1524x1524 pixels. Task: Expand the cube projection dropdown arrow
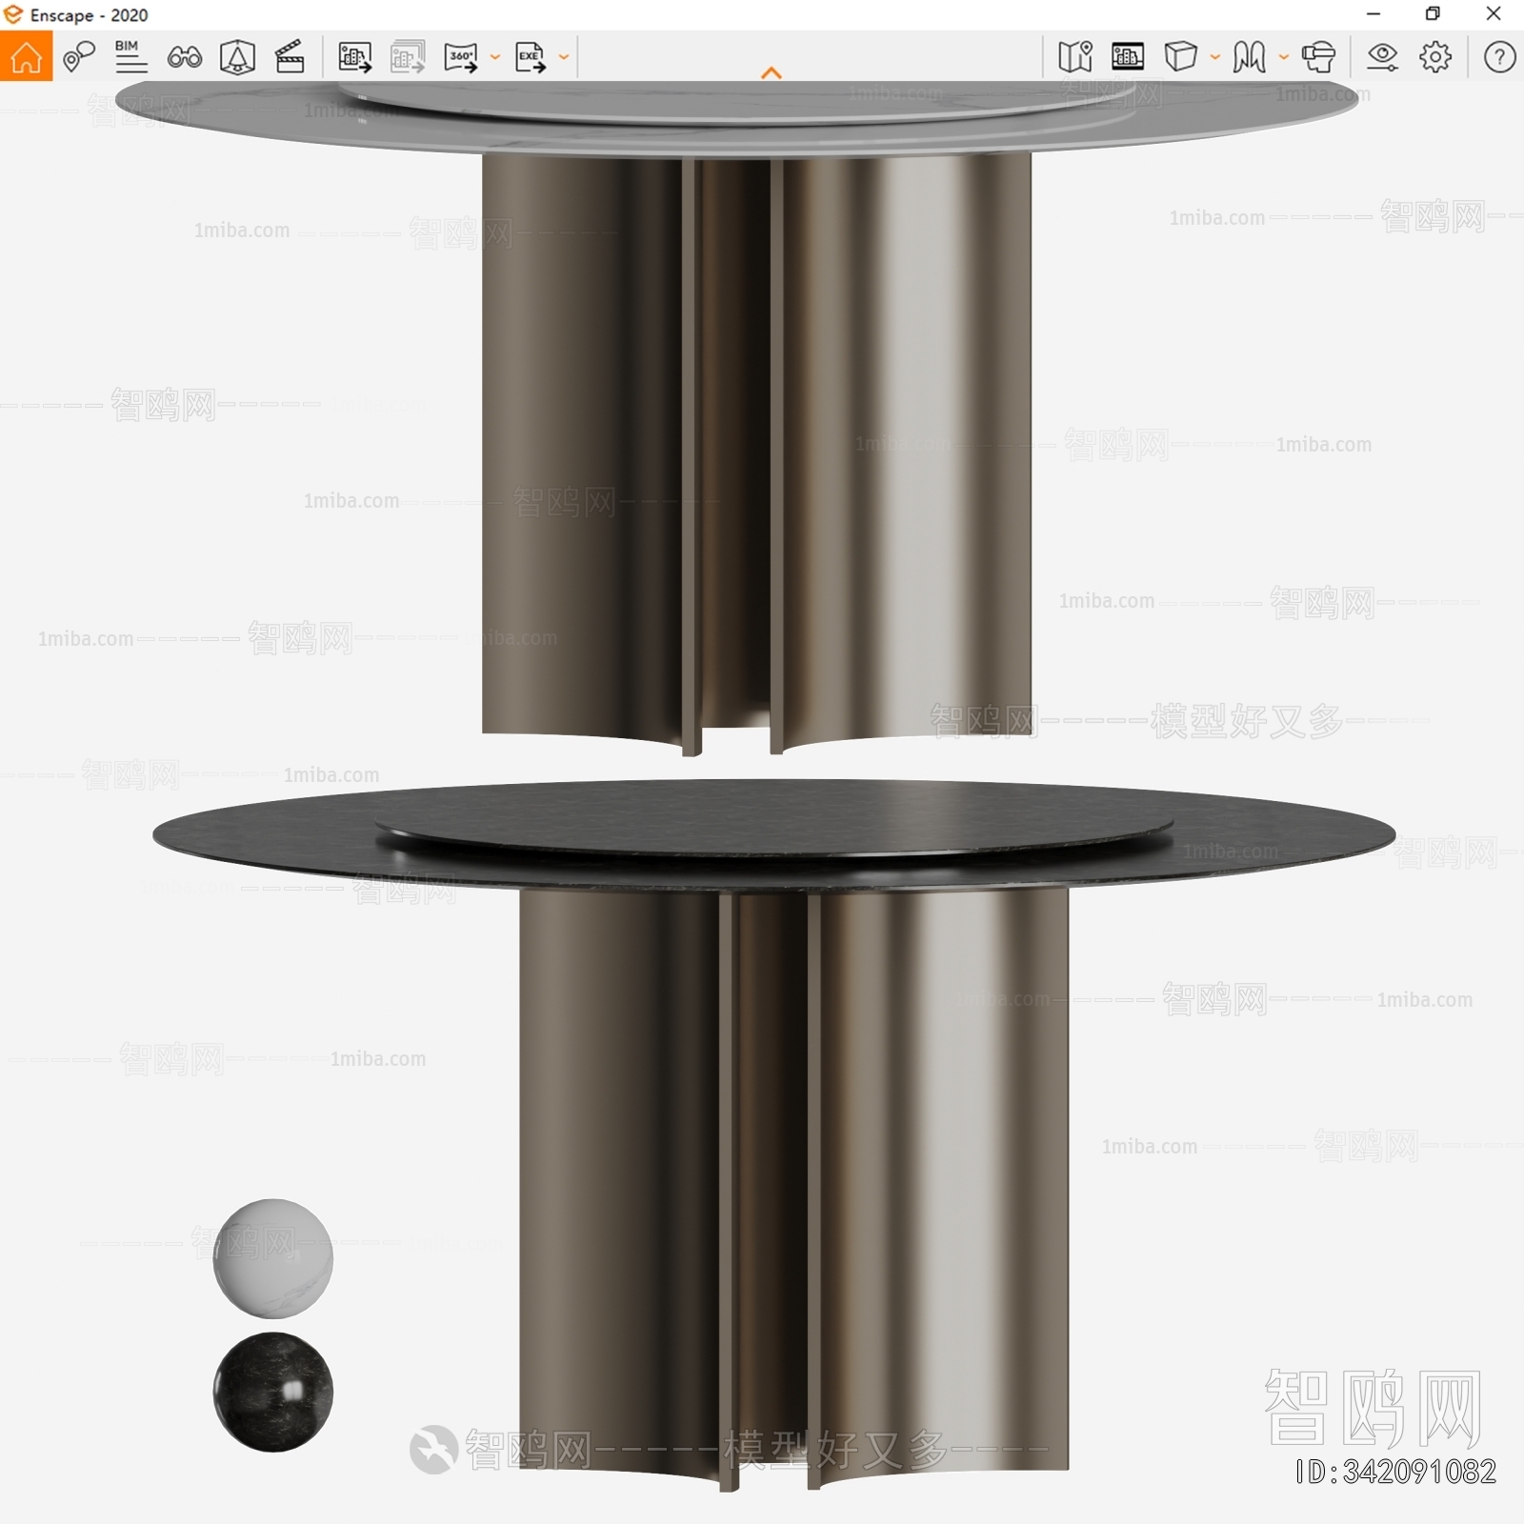1214,57
